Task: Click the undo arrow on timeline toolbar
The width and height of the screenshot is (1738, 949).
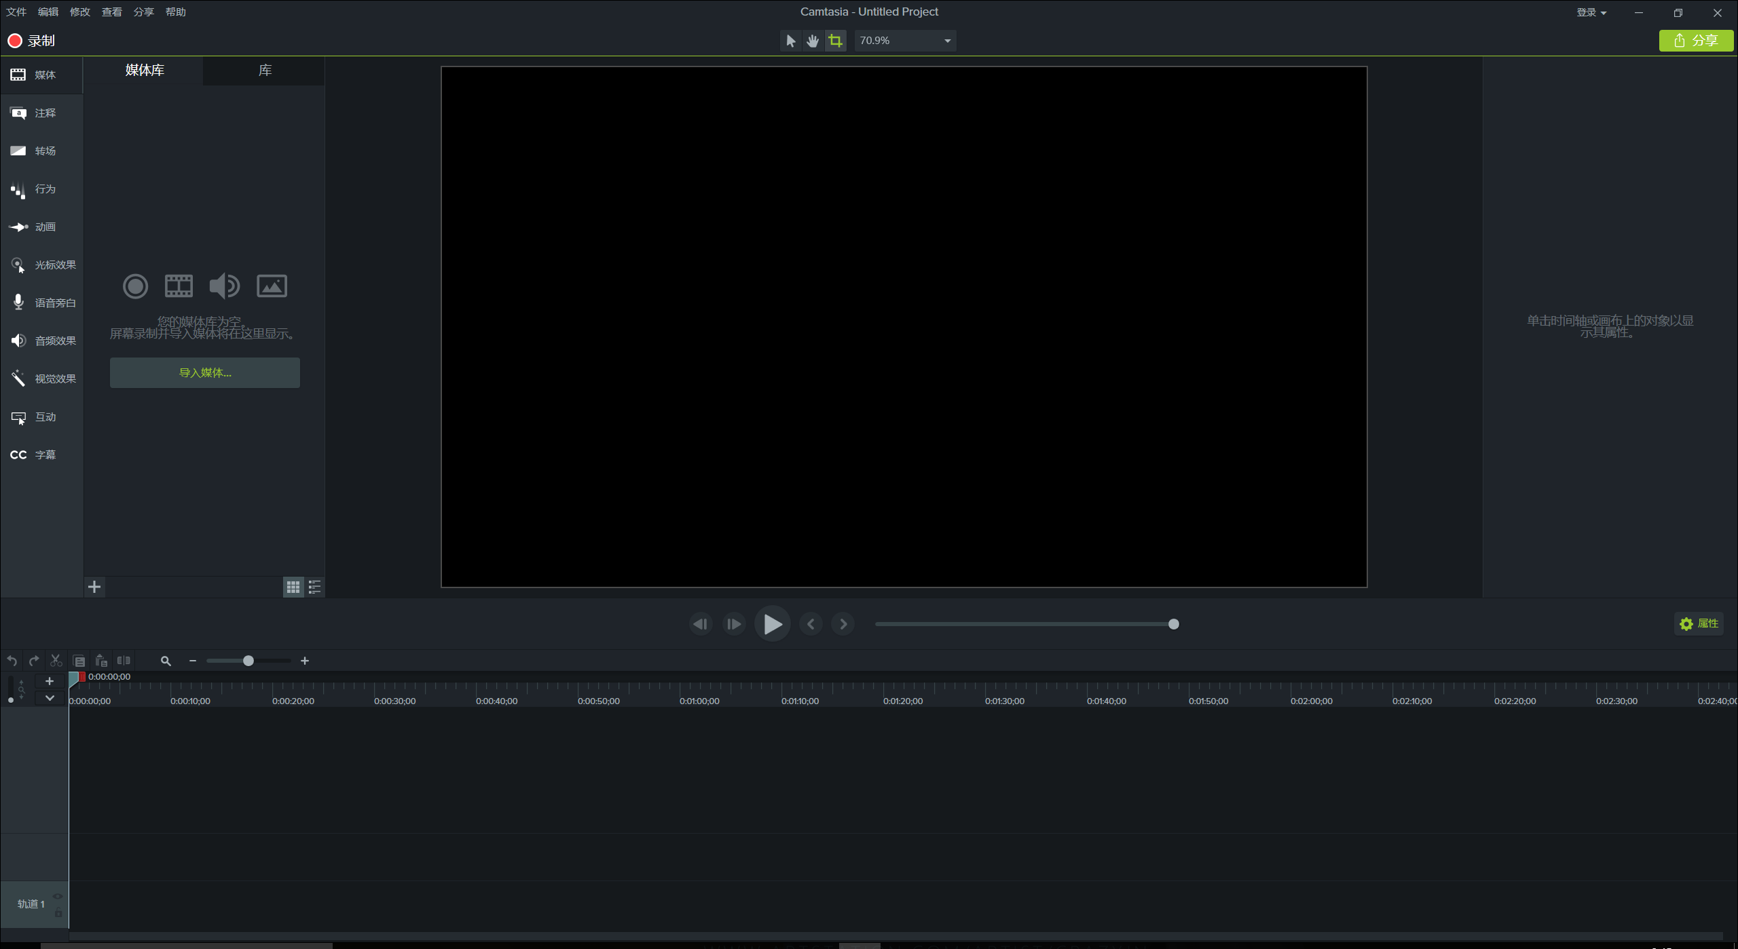Action: pyautogui.click(x=12, y=661)
